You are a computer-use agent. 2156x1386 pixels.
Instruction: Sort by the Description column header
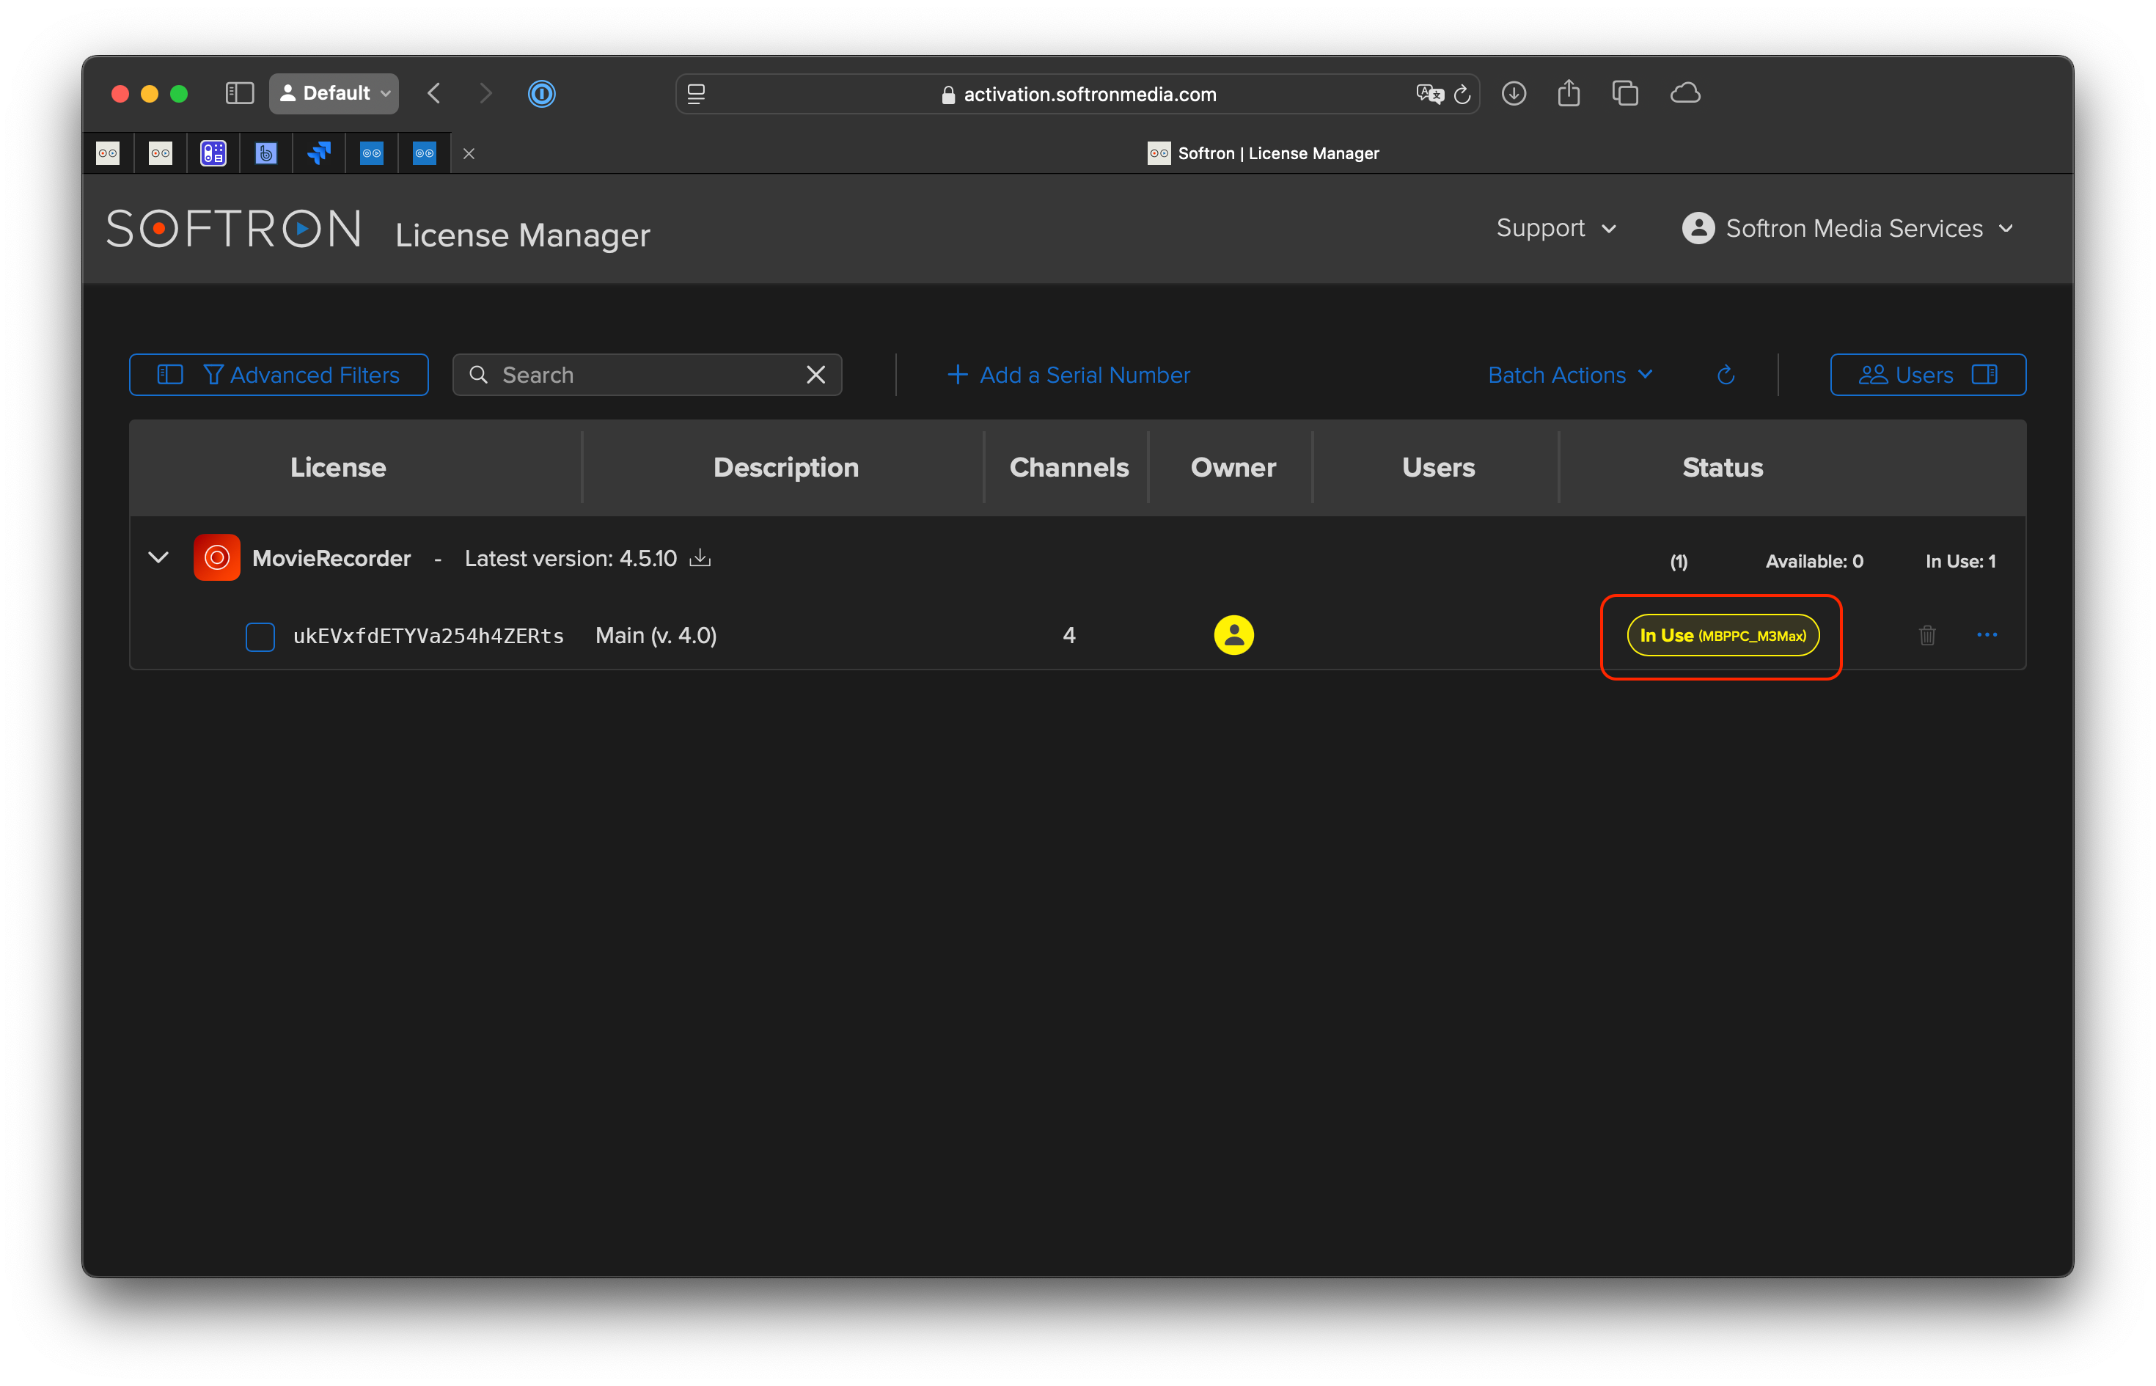785,468
